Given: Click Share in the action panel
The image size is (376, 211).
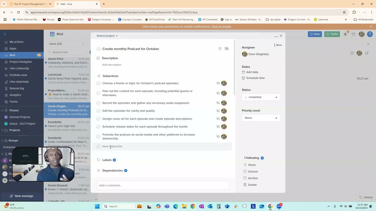Looking at the screenshot, I should [x=252, y=165].
